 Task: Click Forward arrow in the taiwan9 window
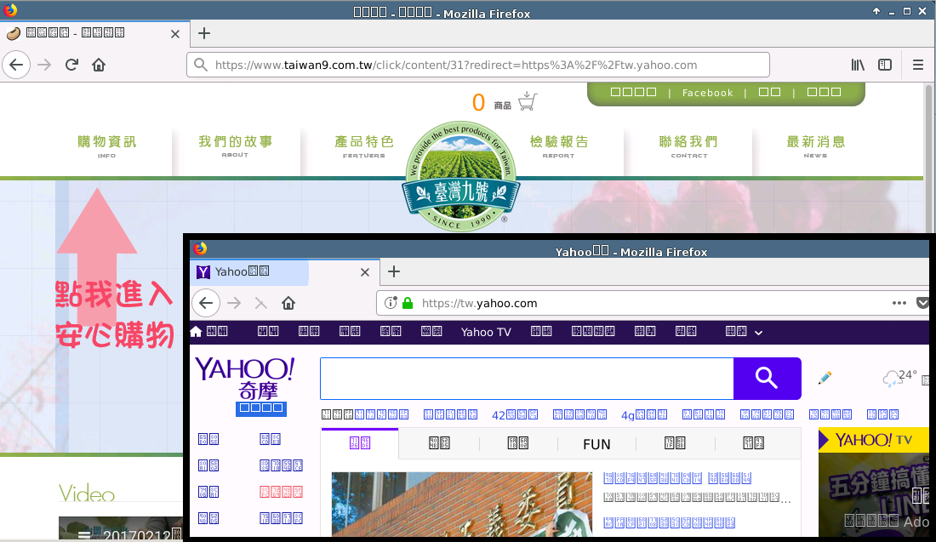coord(44,65)
